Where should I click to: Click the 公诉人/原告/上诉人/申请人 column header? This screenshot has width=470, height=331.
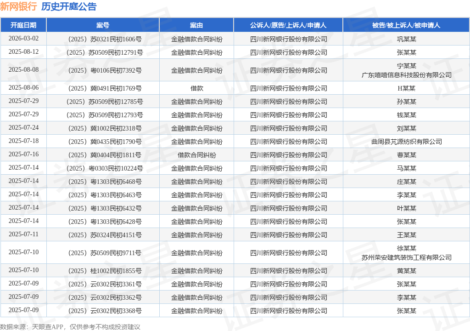(288, 25)
